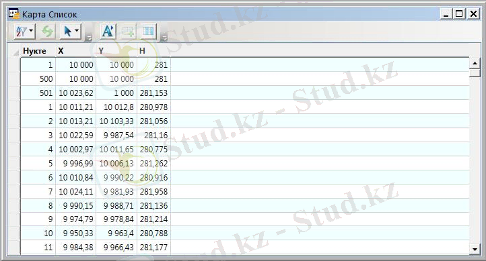This screenshot has width=486, height=261.
Task: Click the select-all corner cell of the table
Action: [14, 50]
